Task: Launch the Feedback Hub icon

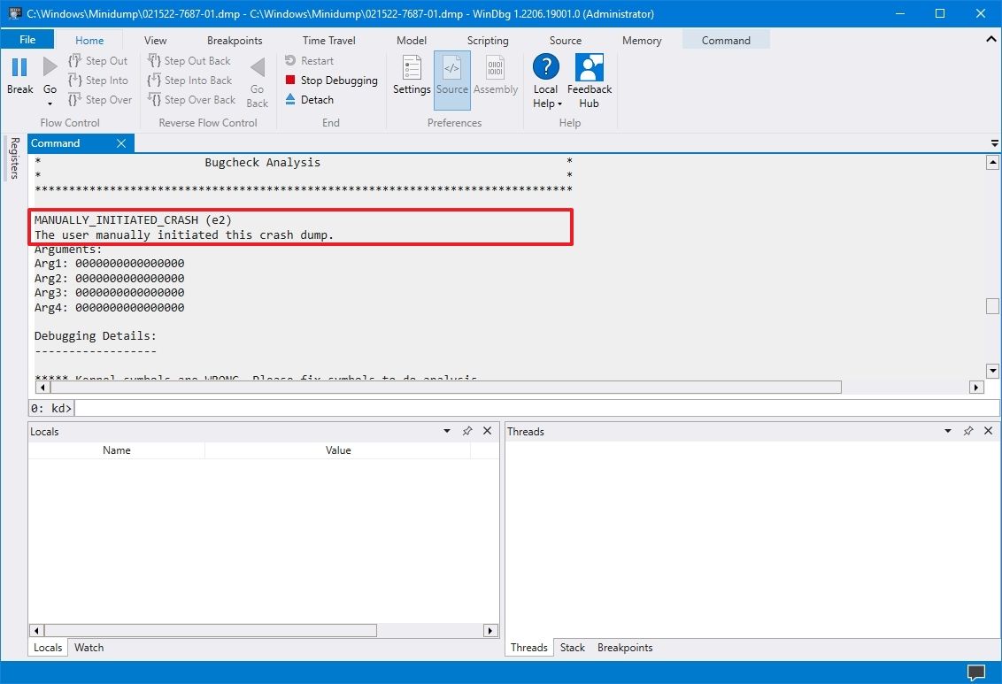Action: tap(589, 78)
